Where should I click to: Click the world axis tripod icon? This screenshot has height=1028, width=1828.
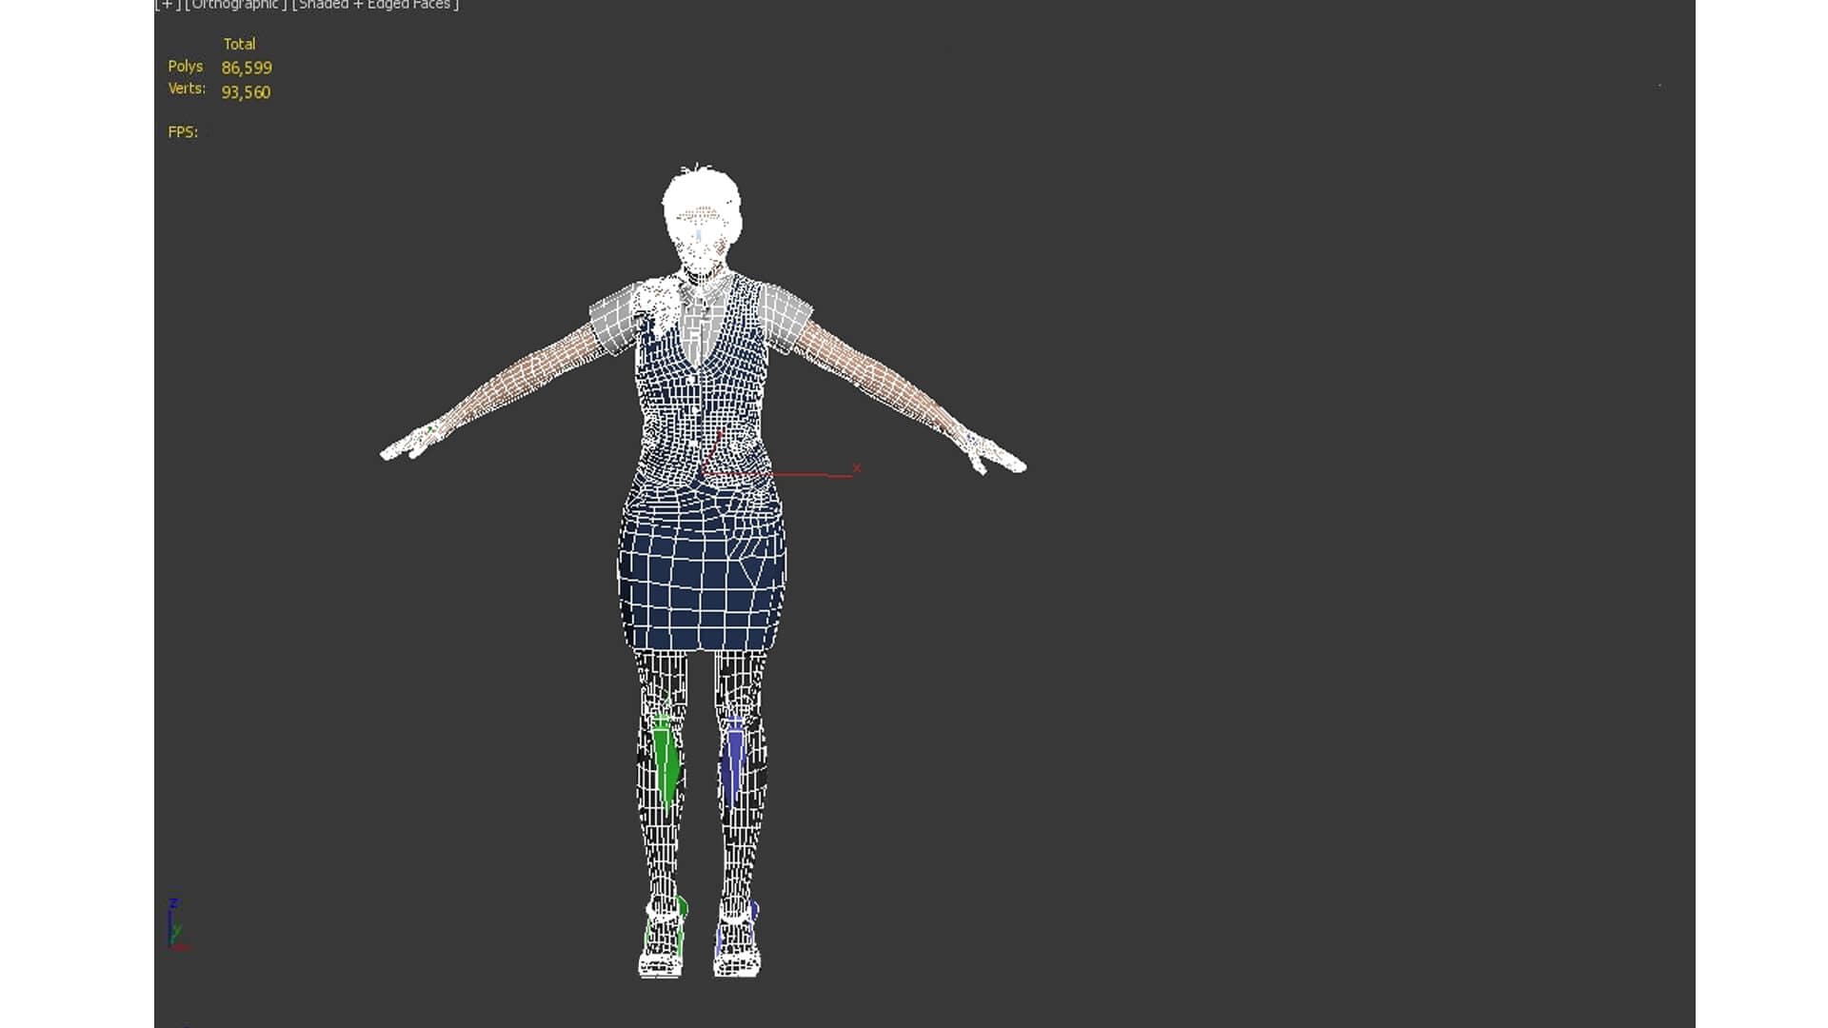click(176, 925)
